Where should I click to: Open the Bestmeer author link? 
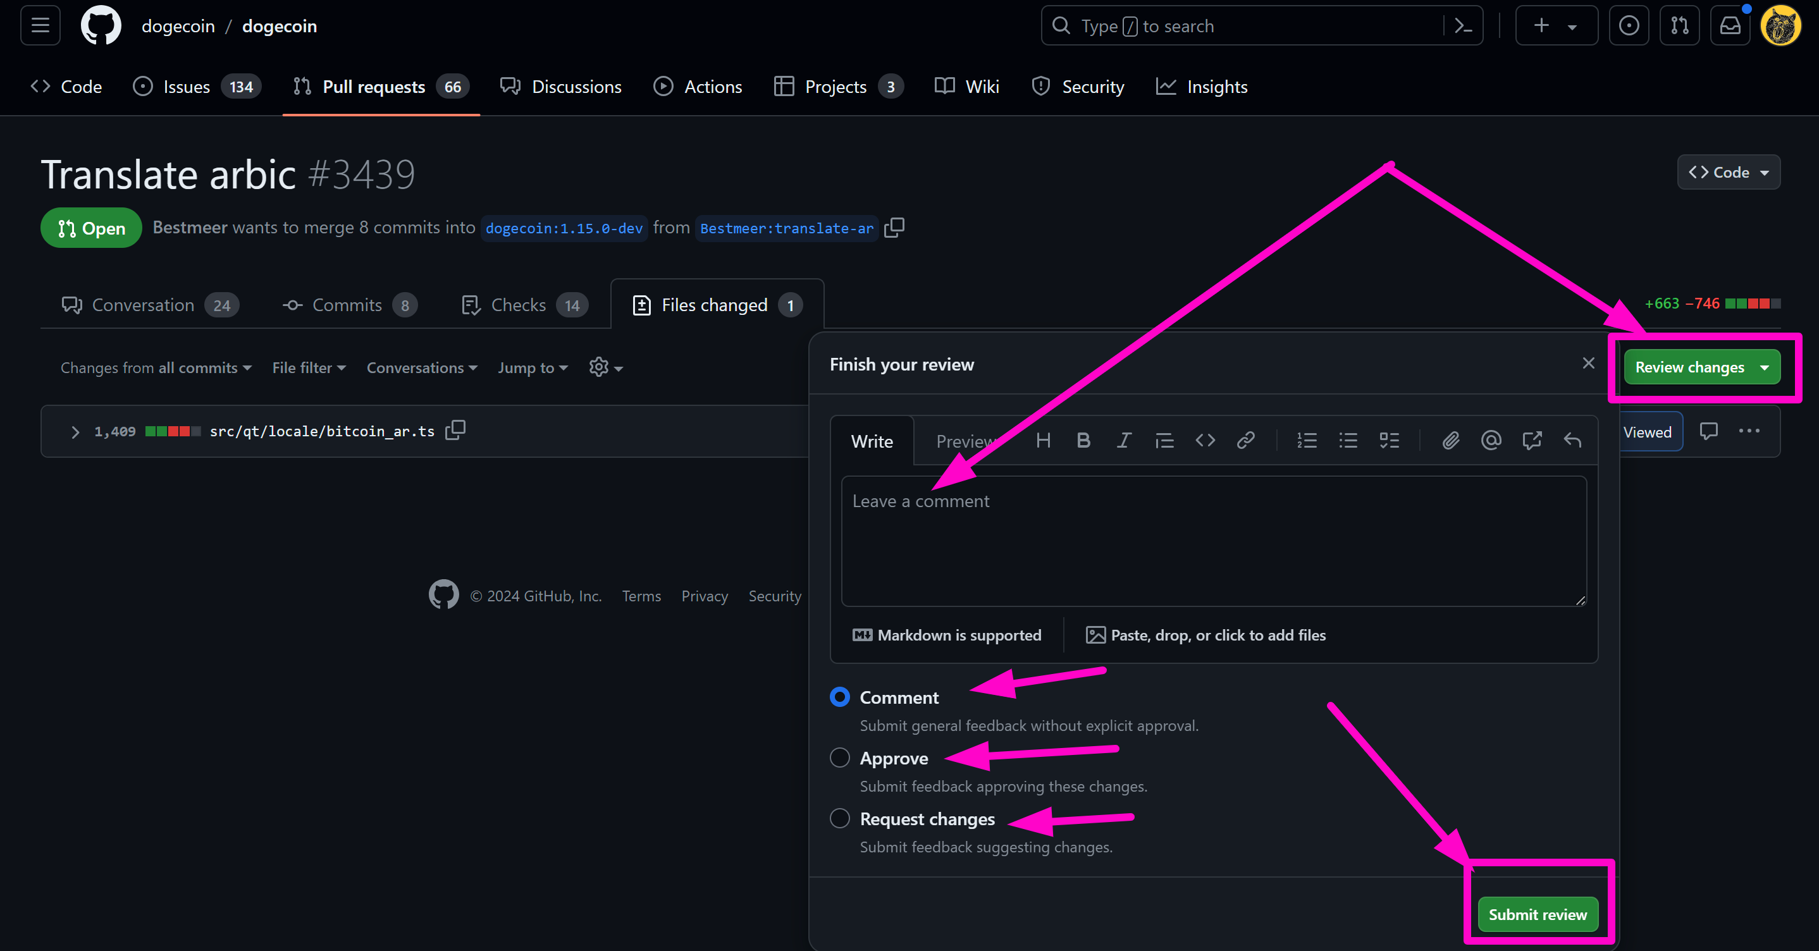190,228
